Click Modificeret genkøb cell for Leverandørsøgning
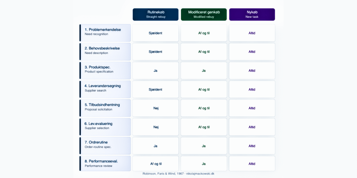357x178 pixels. coord(204,89)
